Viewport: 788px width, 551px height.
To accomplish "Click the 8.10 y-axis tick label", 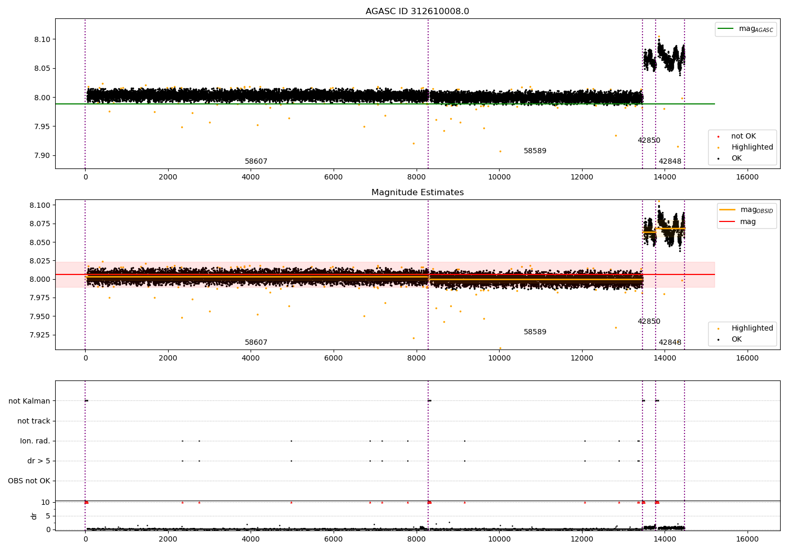I will [42, 40].
